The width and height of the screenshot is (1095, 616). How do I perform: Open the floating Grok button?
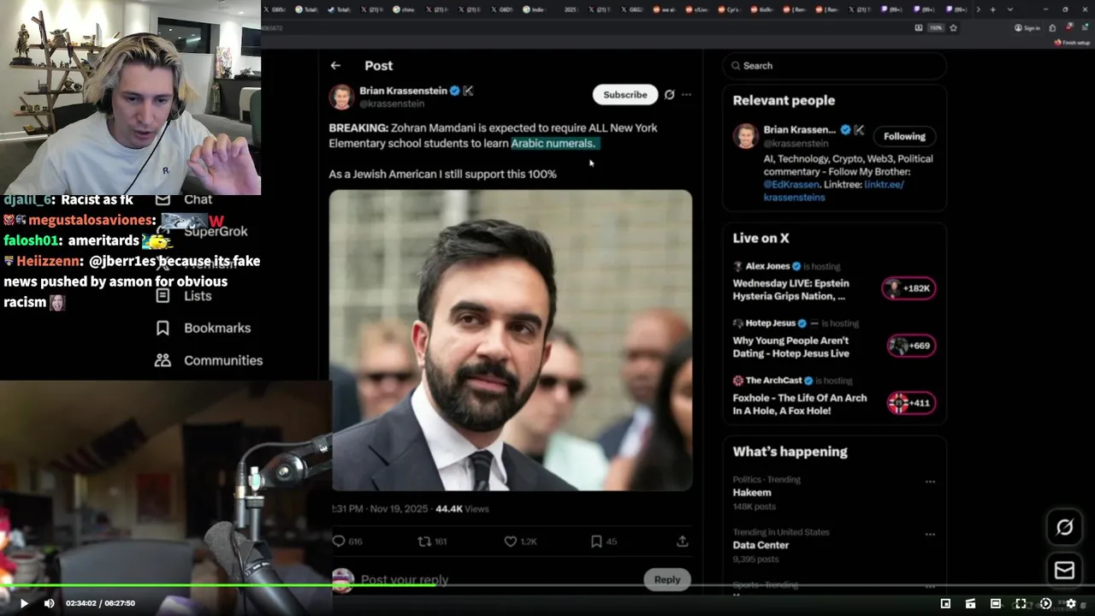tap(1064, 527)
